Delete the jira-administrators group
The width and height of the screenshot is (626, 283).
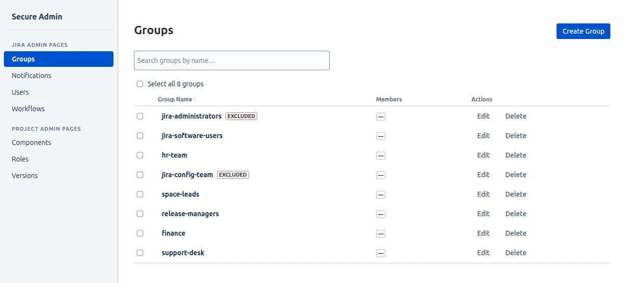coord(516,116)
